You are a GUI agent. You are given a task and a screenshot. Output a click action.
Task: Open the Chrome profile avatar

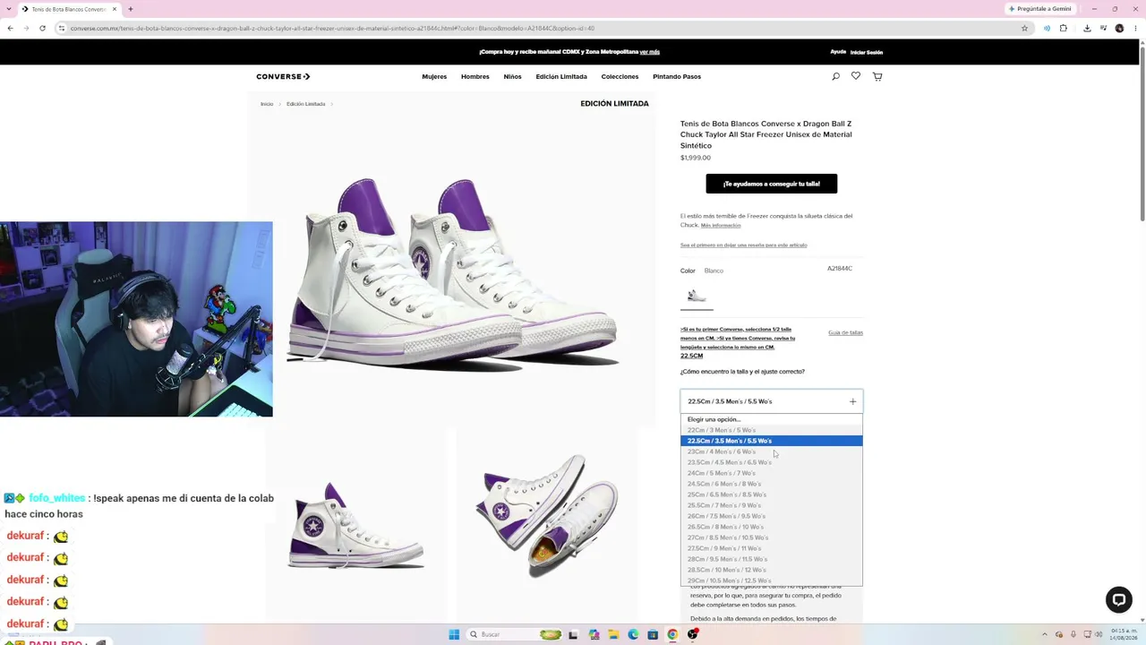coord(1119,28)
